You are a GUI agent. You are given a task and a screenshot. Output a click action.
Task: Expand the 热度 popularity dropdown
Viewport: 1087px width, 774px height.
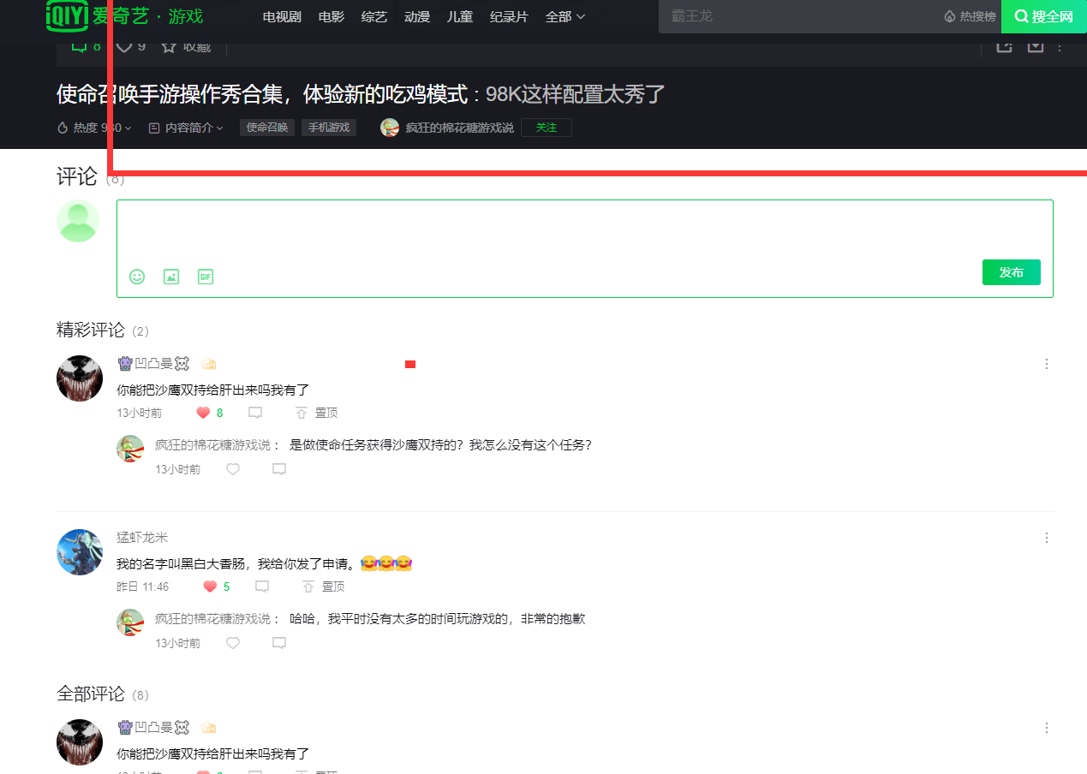94,128
